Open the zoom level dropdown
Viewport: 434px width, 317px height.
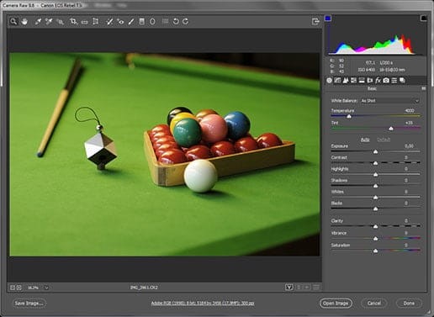point(46,288)
